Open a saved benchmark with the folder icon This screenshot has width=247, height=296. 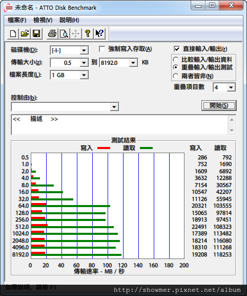tap(25, 34)
